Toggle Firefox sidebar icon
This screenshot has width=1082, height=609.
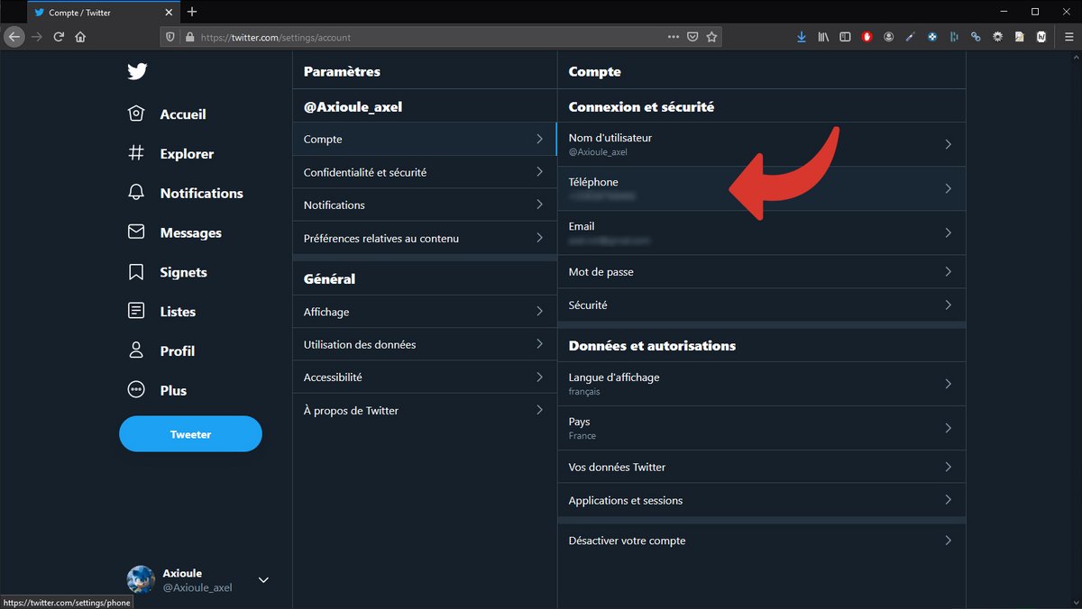click(x=845, y=37)
